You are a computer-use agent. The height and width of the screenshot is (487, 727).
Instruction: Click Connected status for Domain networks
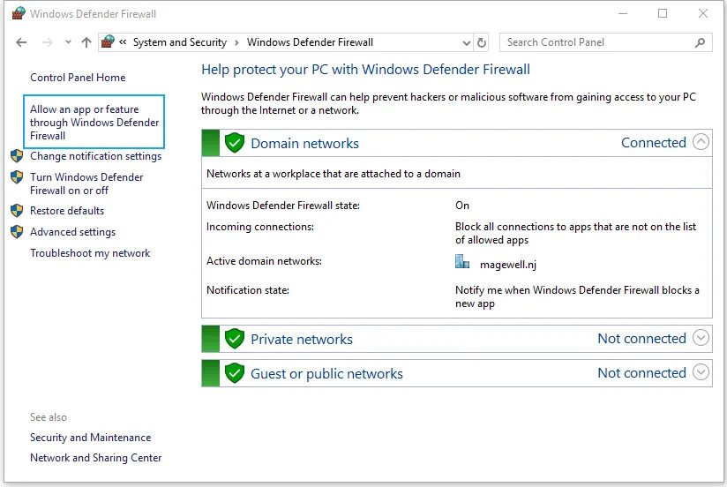coord(653,143)
